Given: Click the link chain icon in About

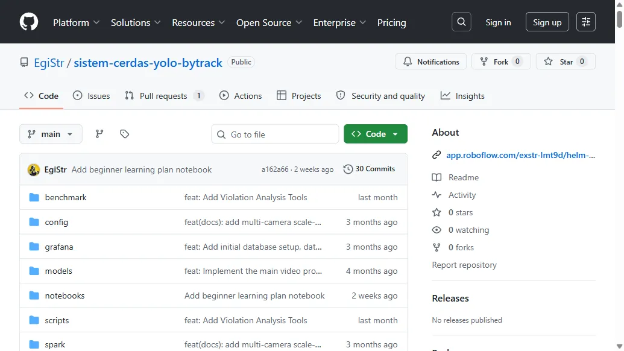Looking at the screenshot, I should (436, 155).
